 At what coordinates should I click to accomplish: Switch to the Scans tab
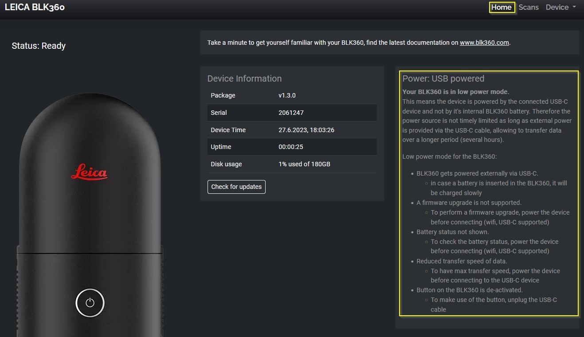[x=529, y=7]
